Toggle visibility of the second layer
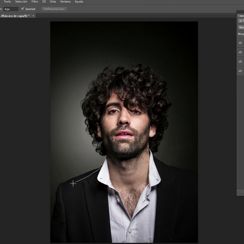Viewport: 244px width, 244px height. tap(240, 52)
